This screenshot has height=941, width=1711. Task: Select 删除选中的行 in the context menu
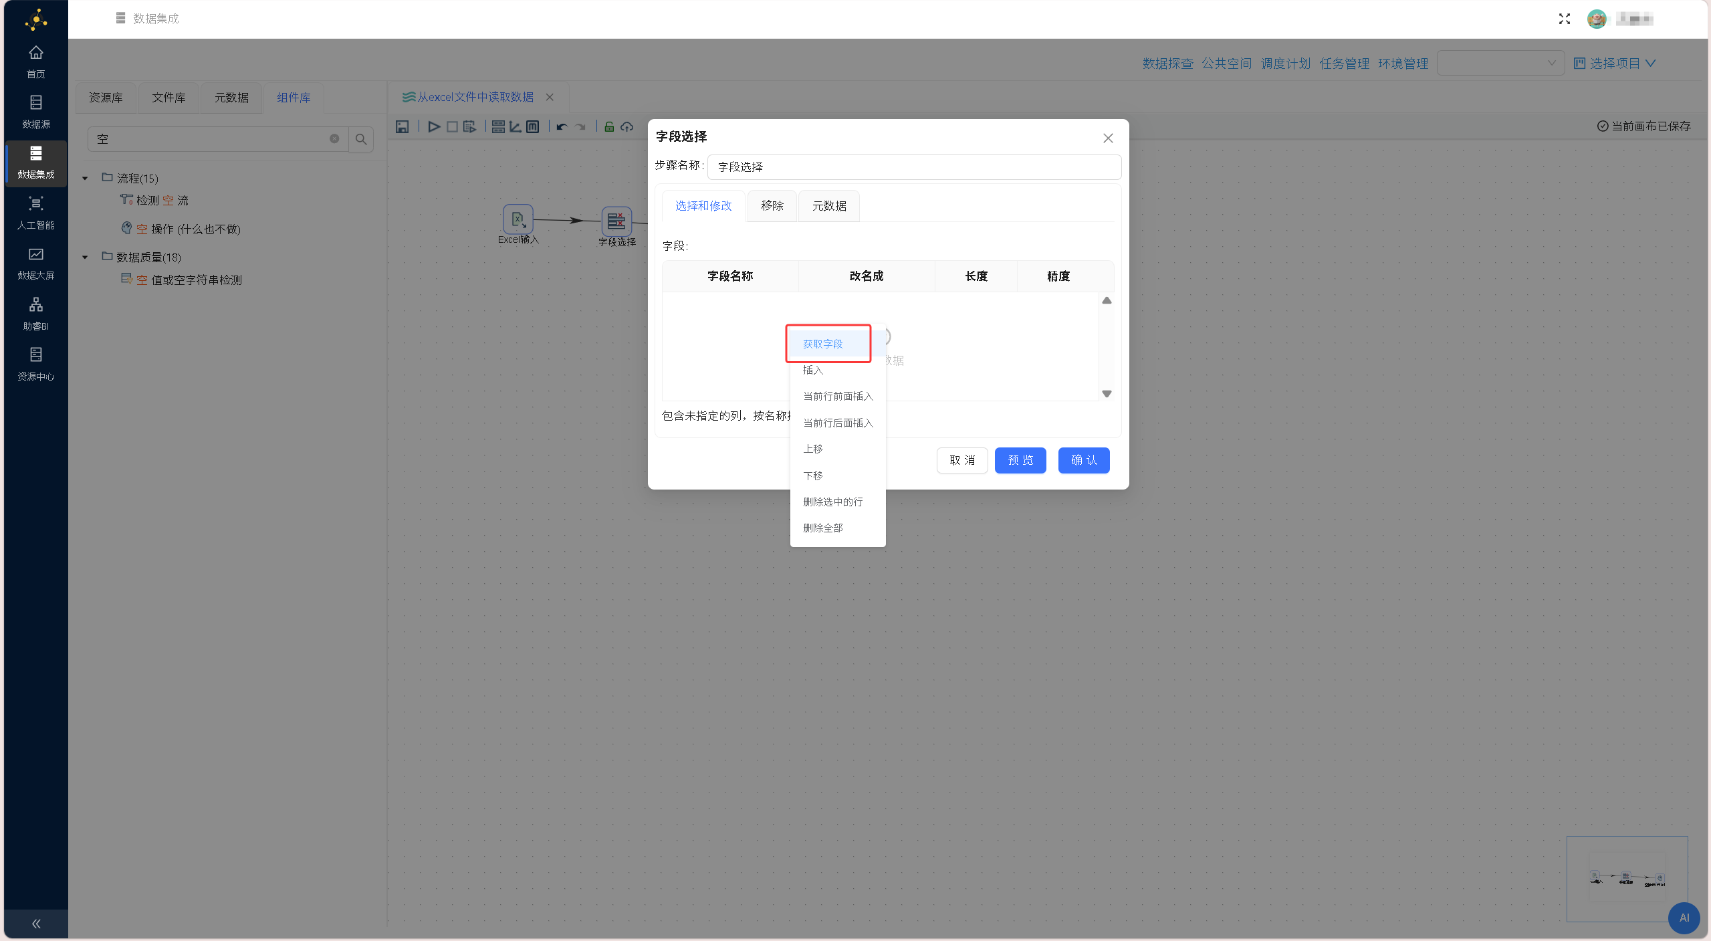pos(837,502)
